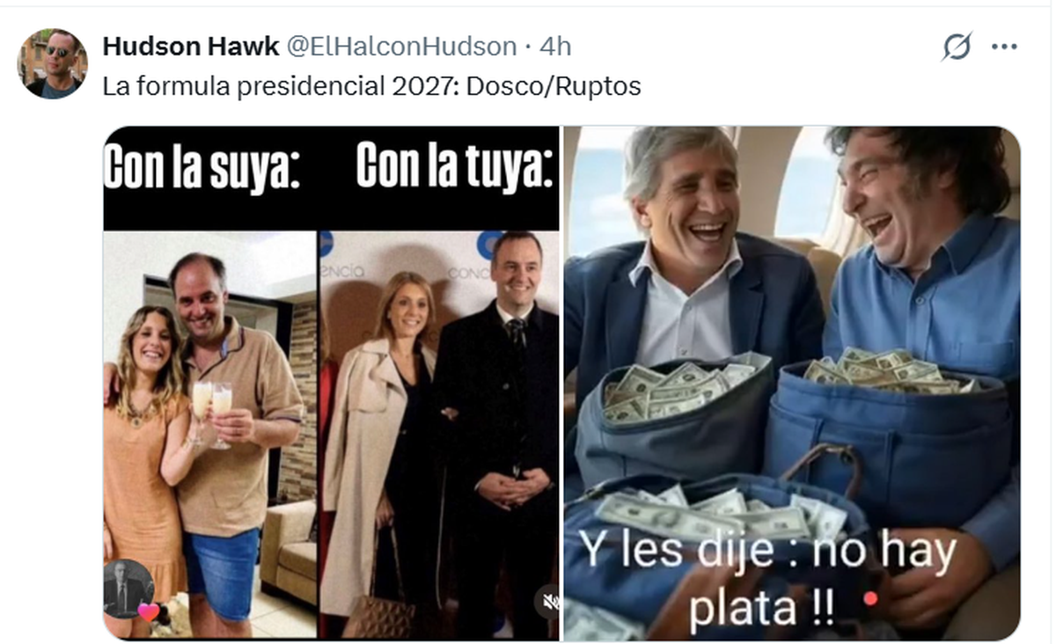Open Hudson Hawk's profile picture
Image resolution: width=1056 pixels, height=644 pixels.
click(x=53, y=63)
